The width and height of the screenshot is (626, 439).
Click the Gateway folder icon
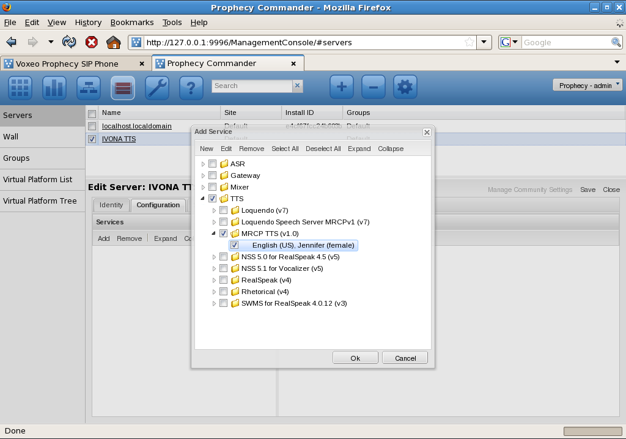click(224, 175)
